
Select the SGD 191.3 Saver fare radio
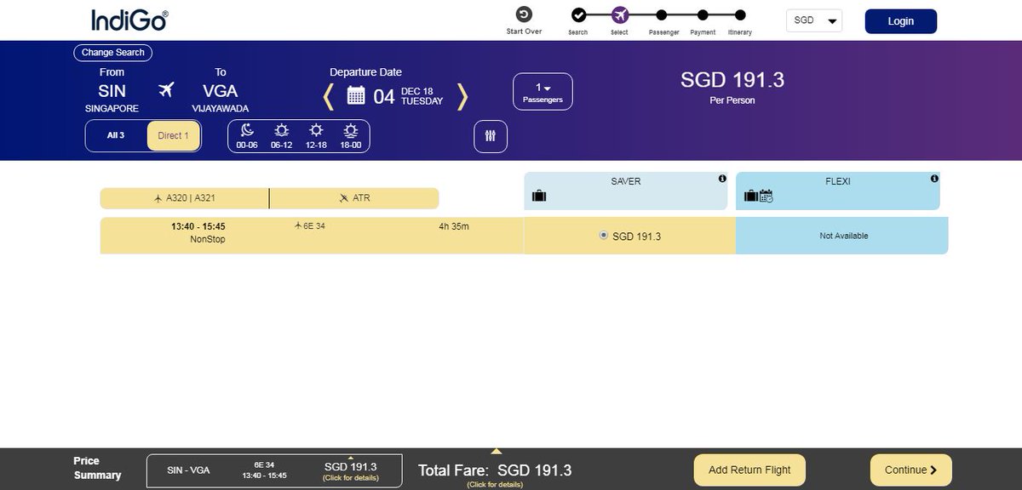(x=604, y=235)
